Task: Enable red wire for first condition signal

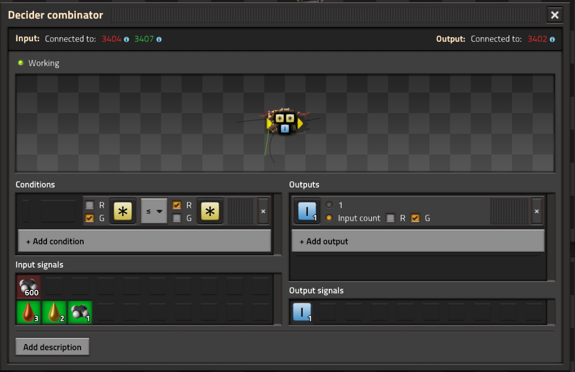Action: tap(89, 205)
